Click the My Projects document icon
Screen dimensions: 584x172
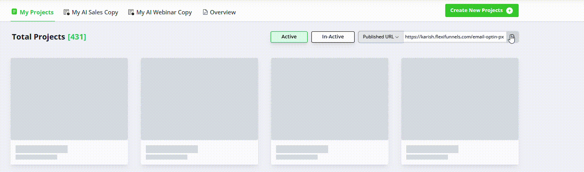pos(14,12)
